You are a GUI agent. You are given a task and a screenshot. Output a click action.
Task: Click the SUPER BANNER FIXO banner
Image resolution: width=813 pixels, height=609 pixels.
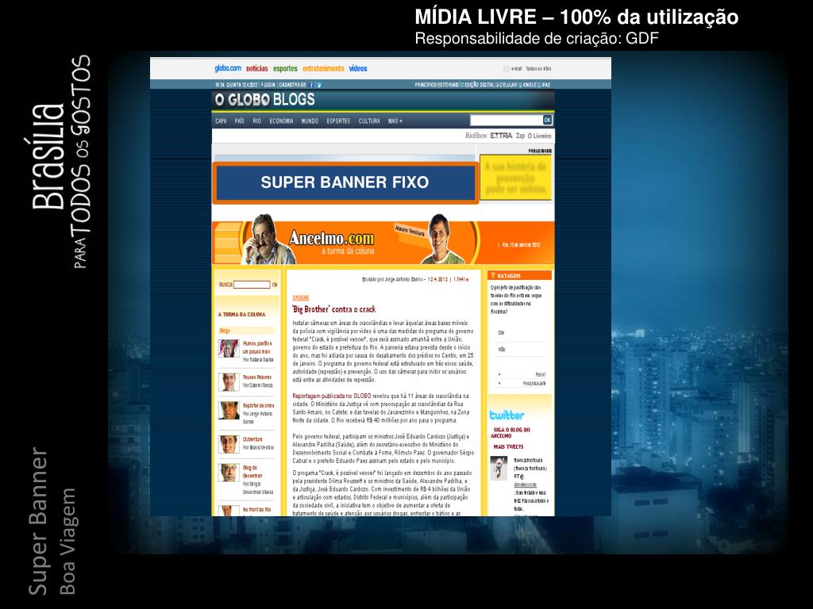coord(345,182)
